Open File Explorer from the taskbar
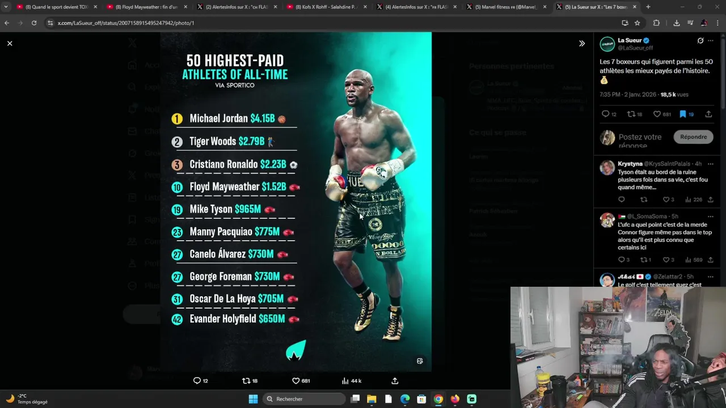This screenshot has height=408, width=726. click(x=372, y=399)
